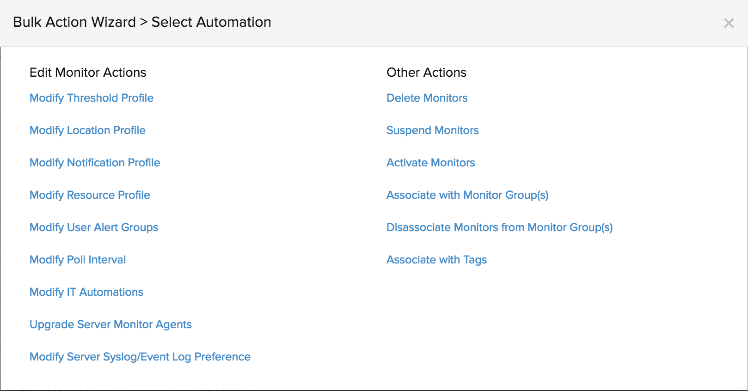This screenshot has height=391, width=748.
Task: Start Upgrade Server Monitor Agents action
Action: tap(110, 324)
